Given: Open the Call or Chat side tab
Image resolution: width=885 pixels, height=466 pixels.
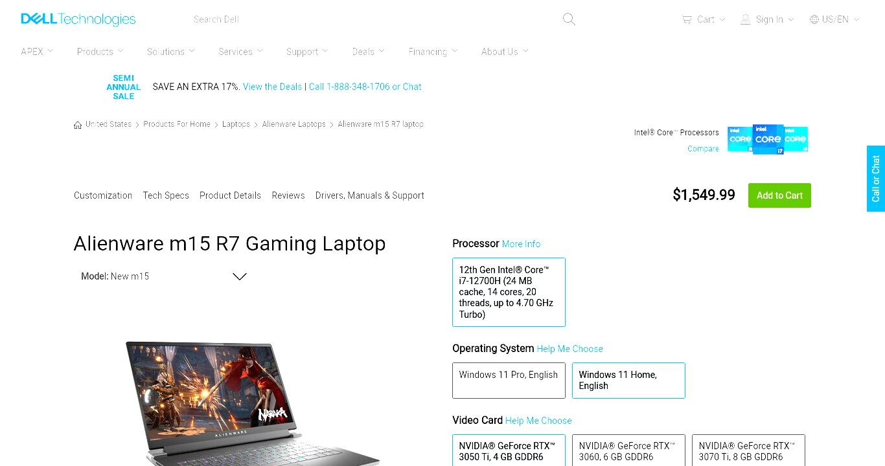Looking at the screenshot, I should pyautogui.click(x=876, y=179).
